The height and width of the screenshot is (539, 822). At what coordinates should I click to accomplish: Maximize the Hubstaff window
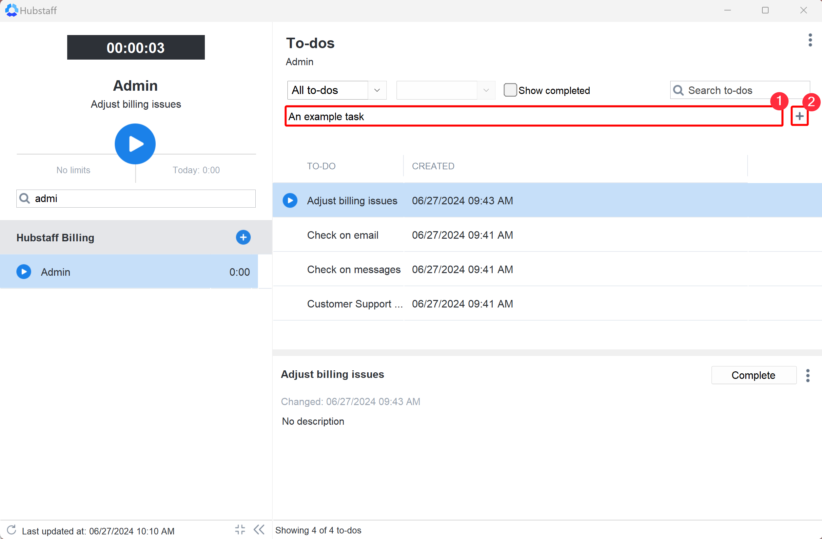coord(765,10)
